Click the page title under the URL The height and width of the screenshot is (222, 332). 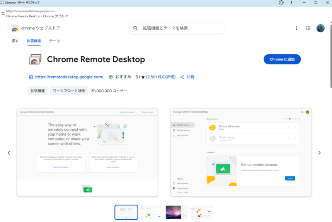point(37,16)
